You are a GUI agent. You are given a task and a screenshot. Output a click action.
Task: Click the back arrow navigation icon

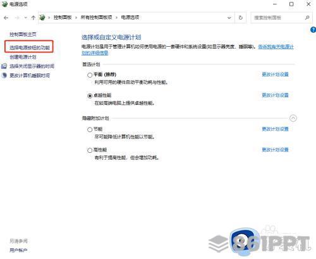click(6, 18)
